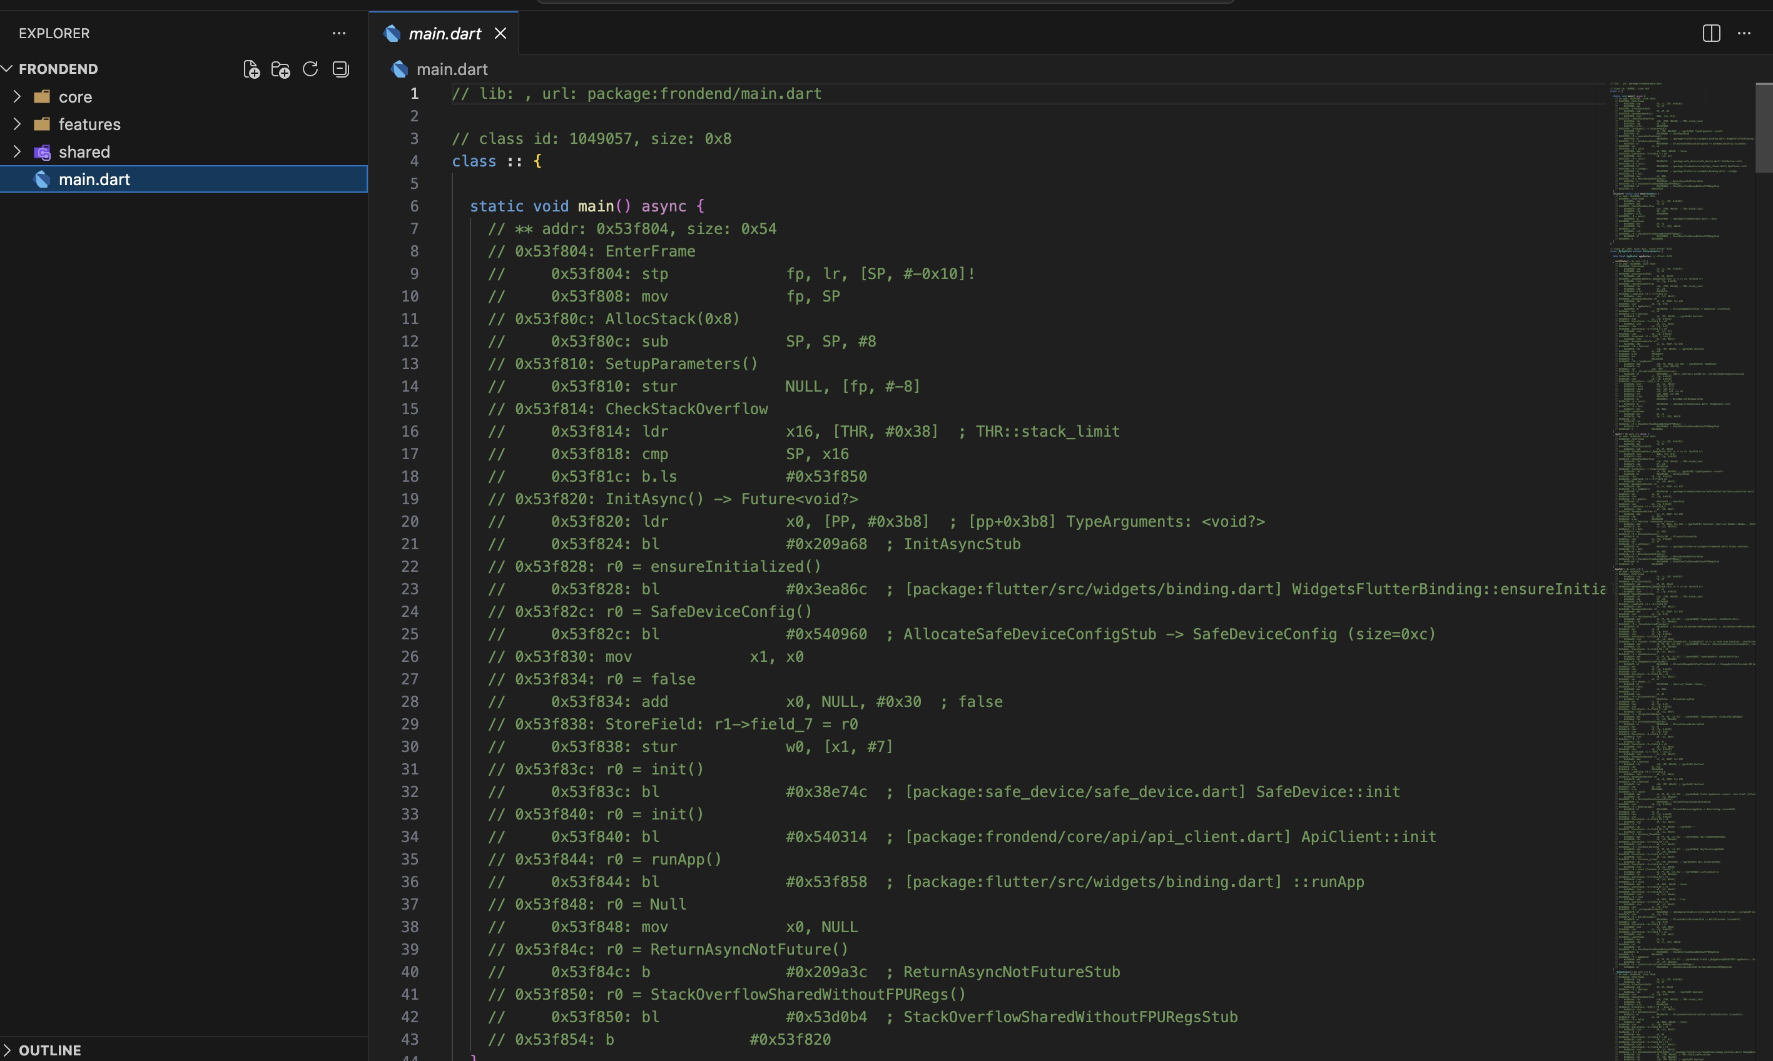Click the 'EnterFrame' comment line
The width and height of the screenshot is (1773, 1061).
coord(591,251)
